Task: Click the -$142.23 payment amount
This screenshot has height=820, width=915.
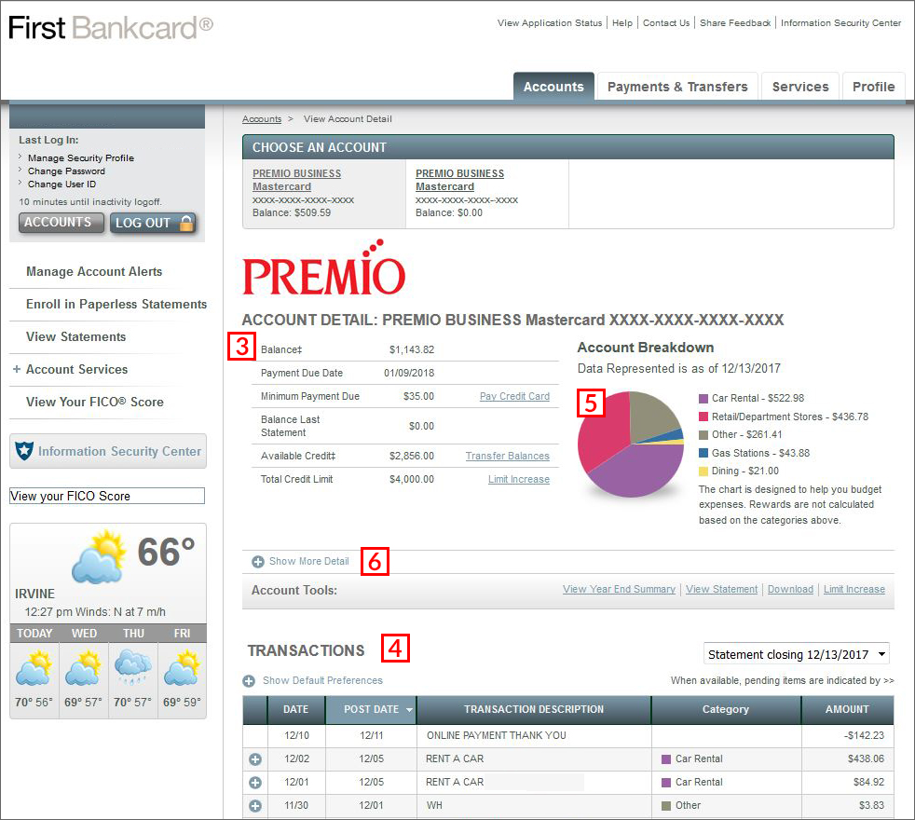Action: [x=864, y=735]
